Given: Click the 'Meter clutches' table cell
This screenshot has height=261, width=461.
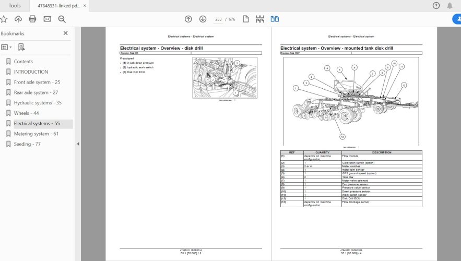Looking at the screenshot, I should 382,166.
